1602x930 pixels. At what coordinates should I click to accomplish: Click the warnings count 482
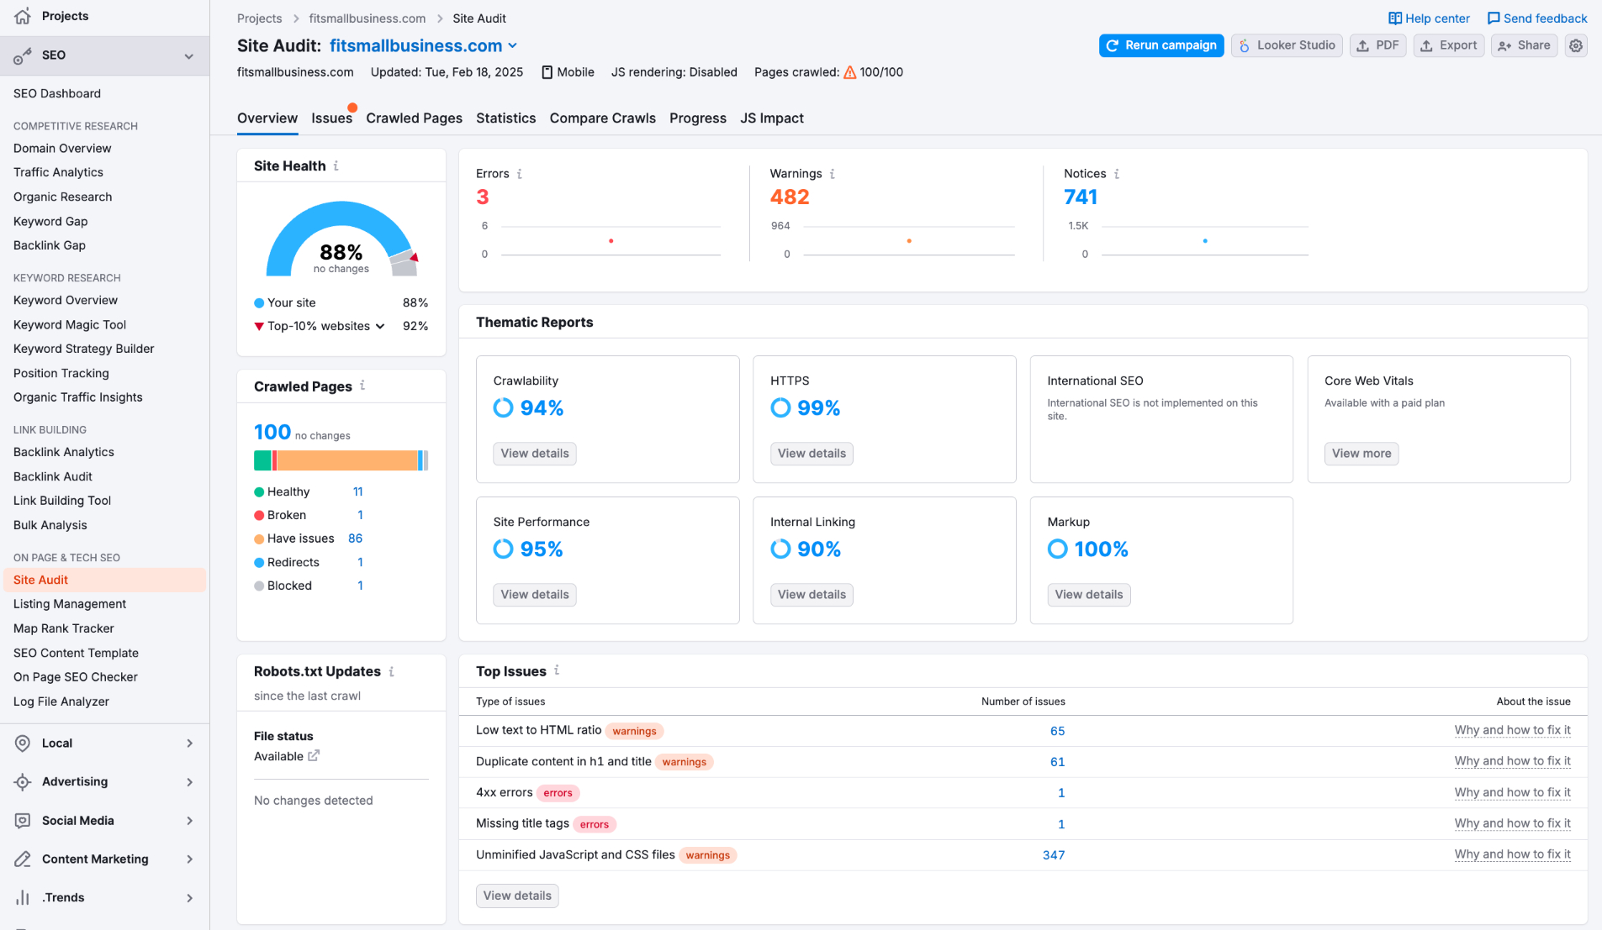tap(790, 197)
